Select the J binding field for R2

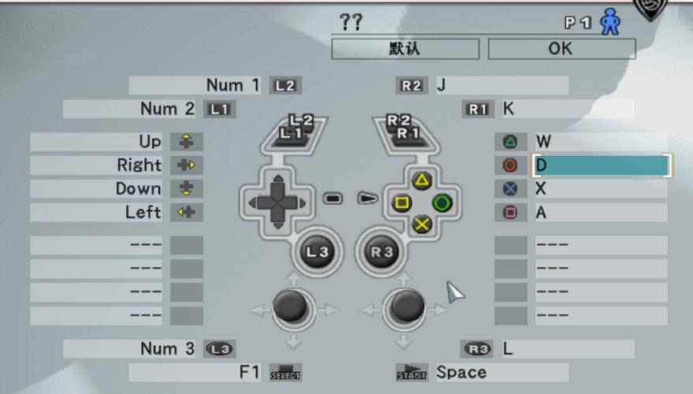(x=502, y=85)
